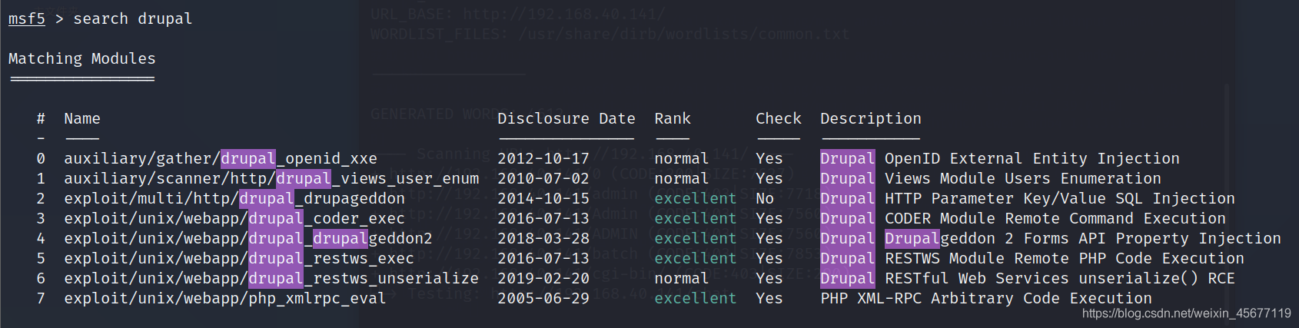Click 'excellent' rank of drupal_drupageddon row
This screenshot has height=328, width=1299.
point(696,198)
